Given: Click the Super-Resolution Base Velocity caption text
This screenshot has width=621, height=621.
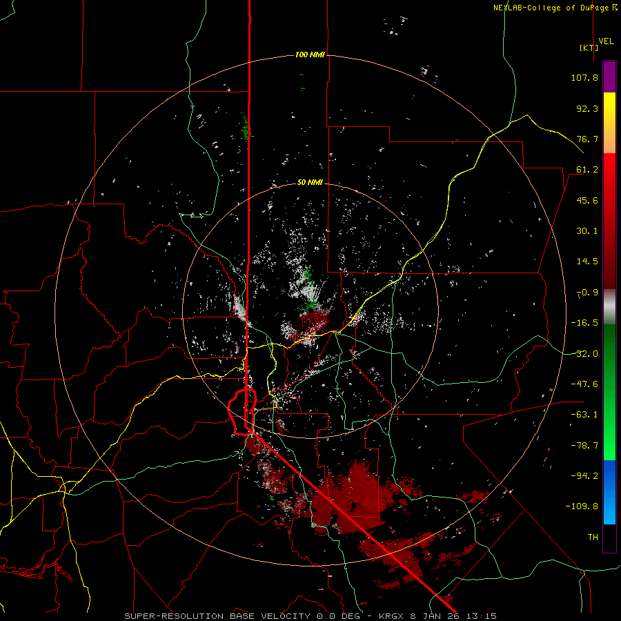Looking at the screenshot, I should coord(310,616).
